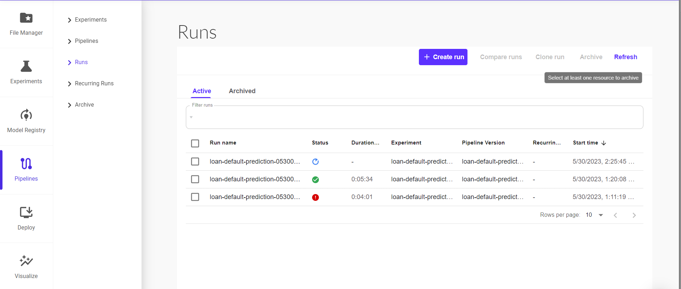Viewport: 681px width, 289px height.
Task: Sort by Experiment column header
Action: click(x=406, y=143)
